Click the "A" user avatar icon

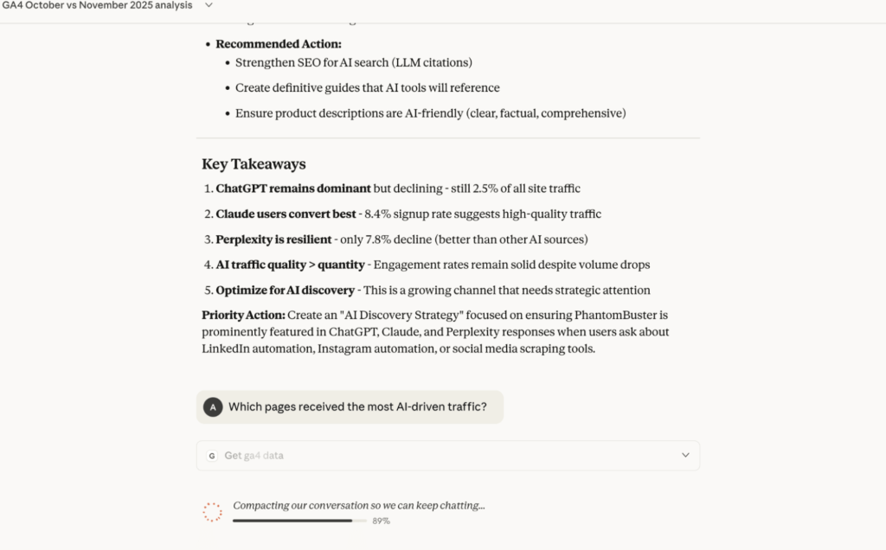coord(213,406)
